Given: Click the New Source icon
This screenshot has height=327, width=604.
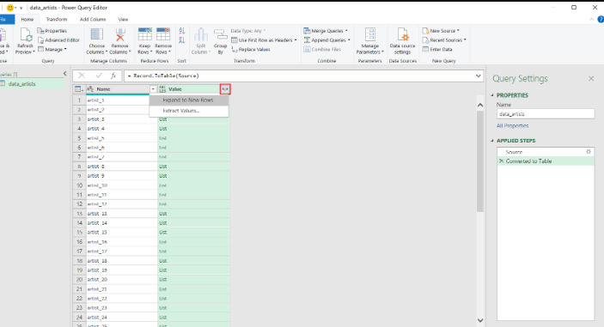Looking at the screenshot, I should pyautogui.click(x=425, y=31).
